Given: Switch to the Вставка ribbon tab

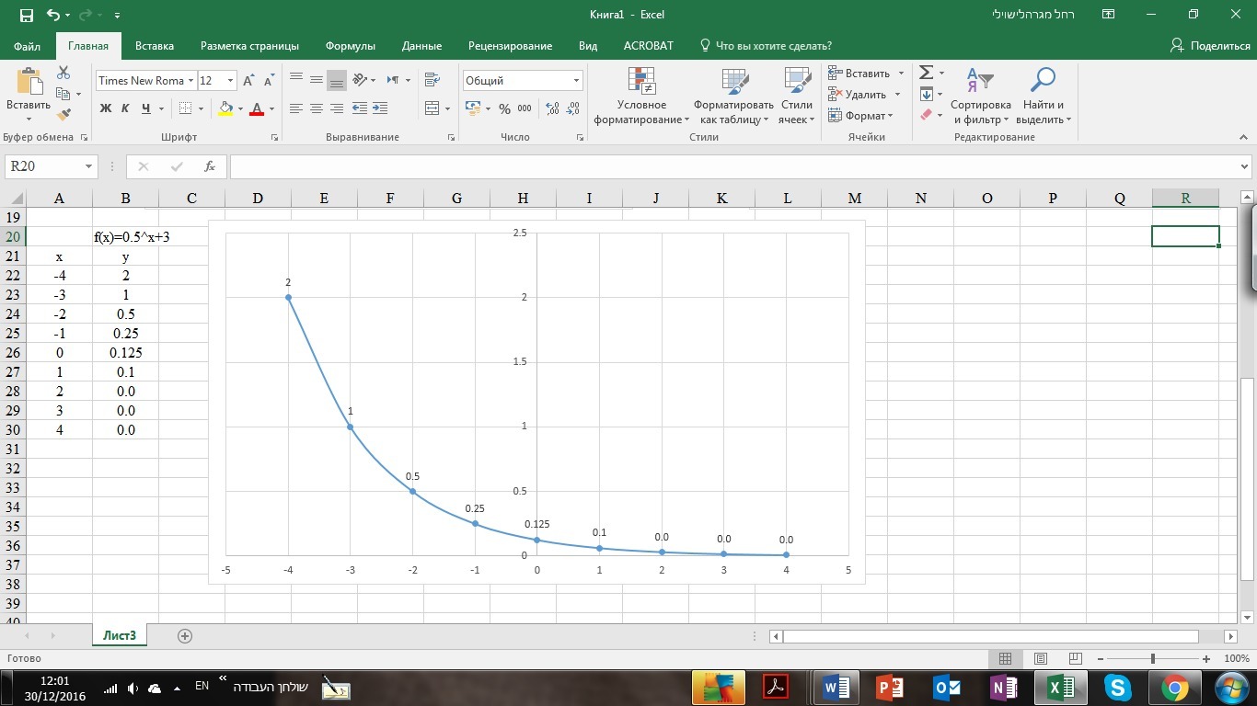Looking at the screenshot, I should [x=155, y=46].
